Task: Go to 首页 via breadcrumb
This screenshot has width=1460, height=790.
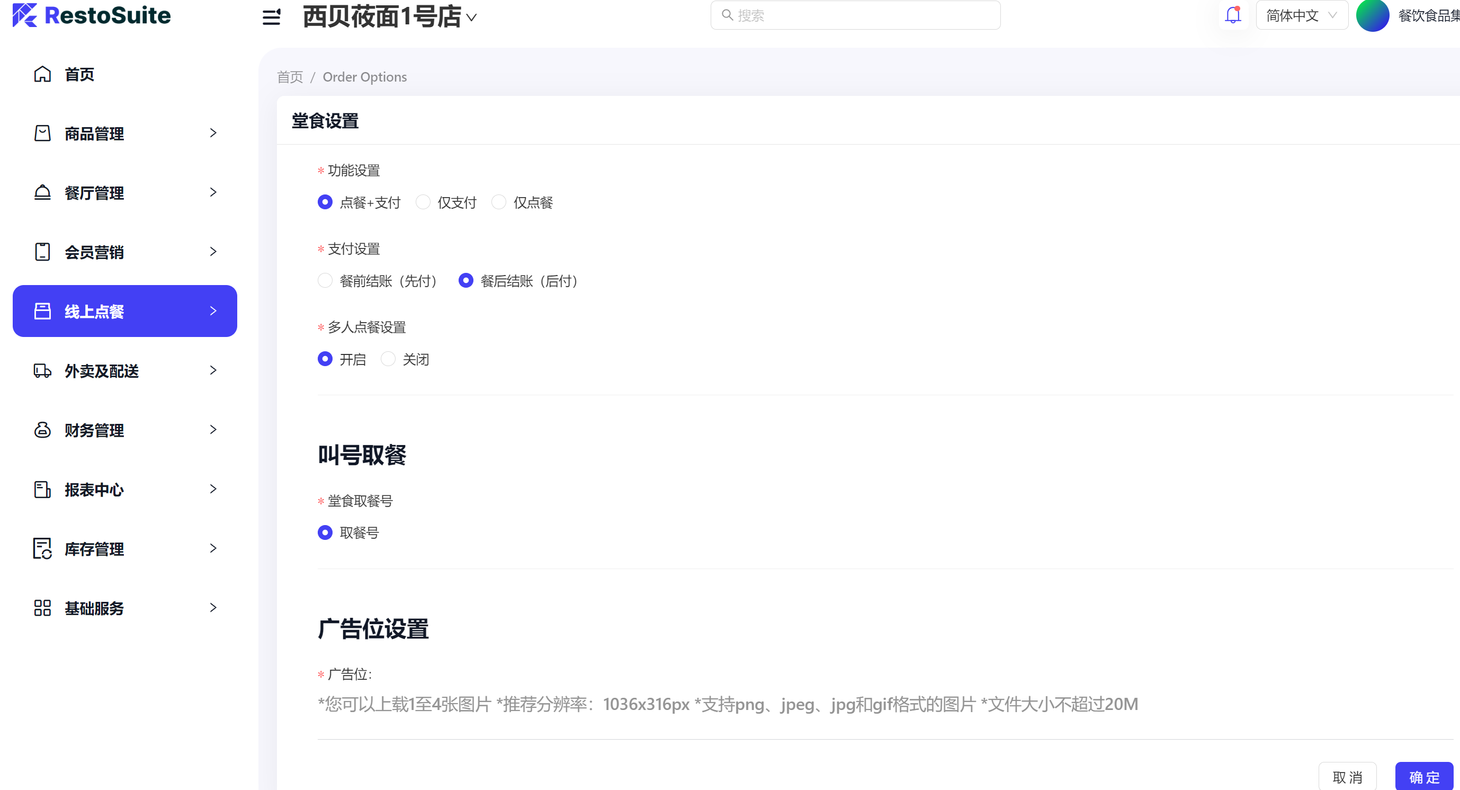Action: coord(290,76)
